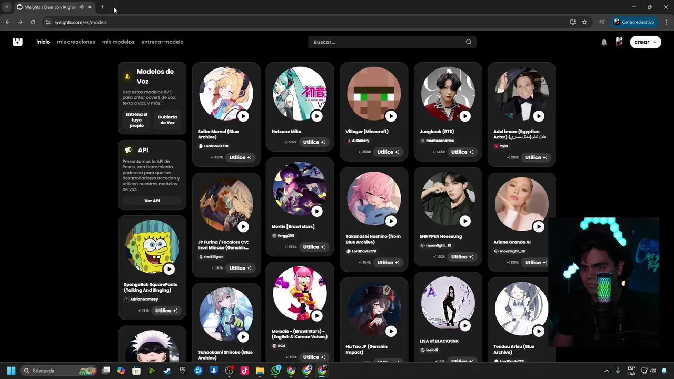Click Utilice on Hatsune Miku card
The width and height of the screenshot is (674, 379).
(x=314, y=142)
